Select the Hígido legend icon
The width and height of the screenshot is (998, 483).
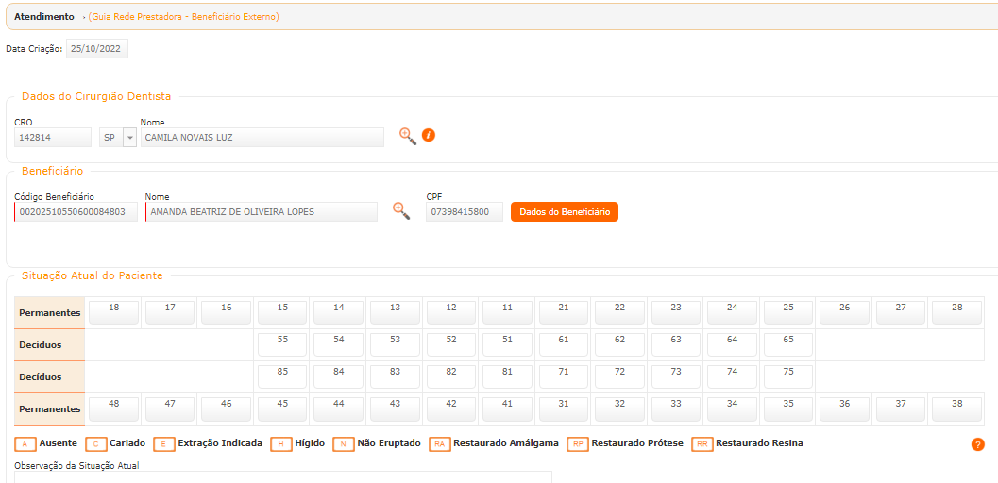[280, 443]
